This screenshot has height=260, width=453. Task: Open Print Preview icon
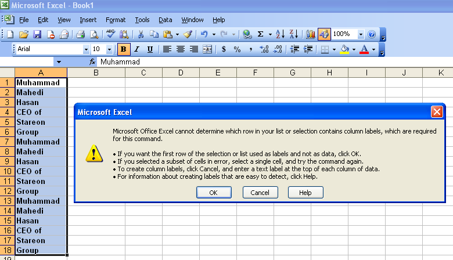[94, 34]
